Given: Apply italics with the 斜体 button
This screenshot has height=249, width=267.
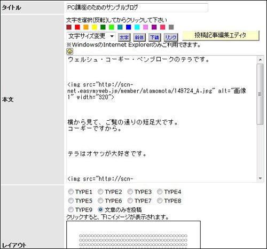Looking at the screenshot, I should 139,37.
